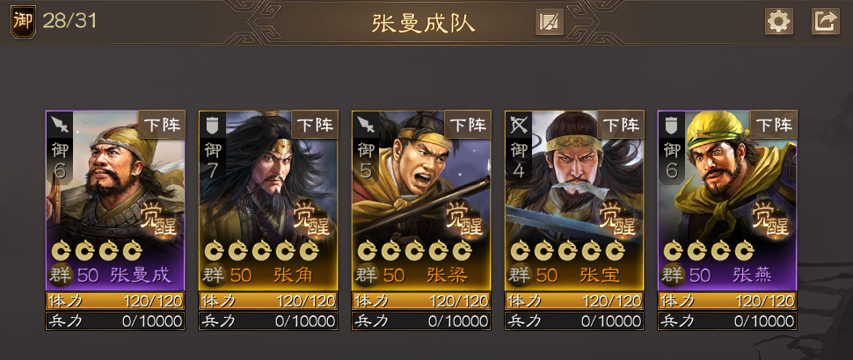This screenshot has width=853, height=360.
Task: Click 张宝 兵力 troop strength bar
Action: coord(574,320)
